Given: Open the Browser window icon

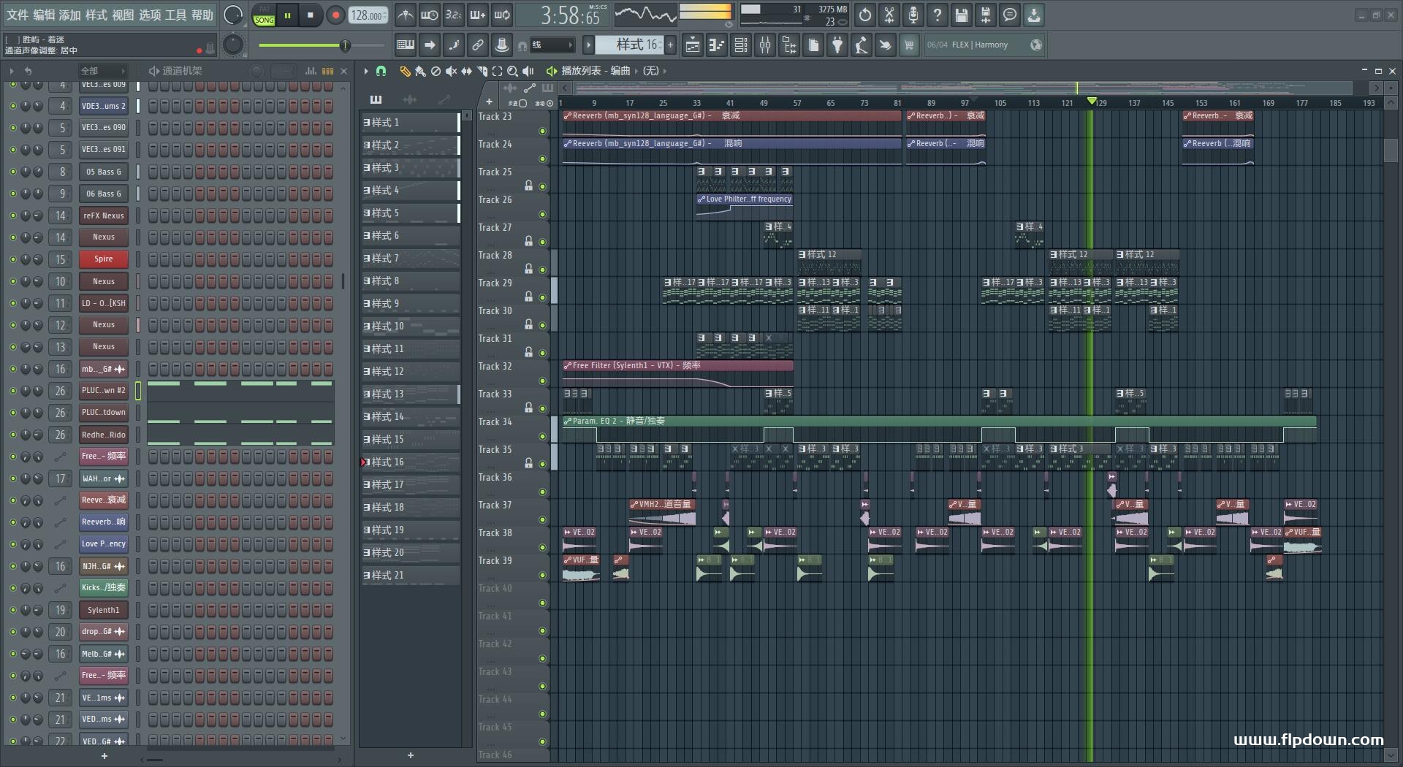Looking at the screenshot, I should [x=789, y=45].
